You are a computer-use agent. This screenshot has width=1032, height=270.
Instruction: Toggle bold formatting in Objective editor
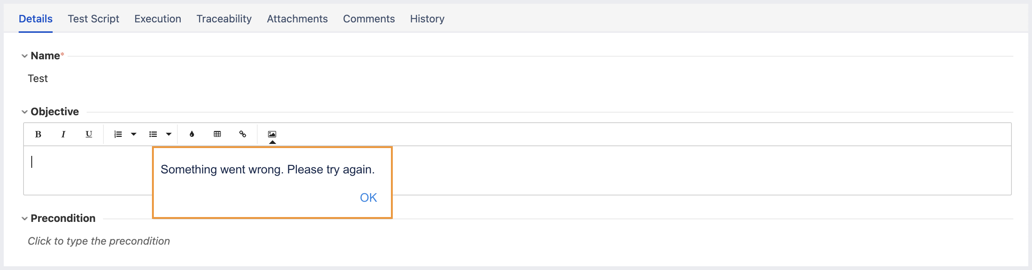pyautogui.click(x=38, y=134)
